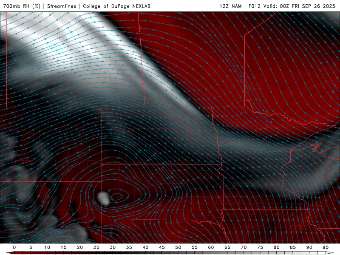
Task: Click the '75' label on the color scale
Action: [x=260, y=247]
